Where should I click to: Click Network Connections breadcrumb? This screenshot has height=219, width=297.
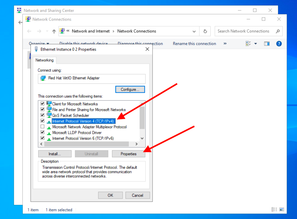click(x=137, y=31)
